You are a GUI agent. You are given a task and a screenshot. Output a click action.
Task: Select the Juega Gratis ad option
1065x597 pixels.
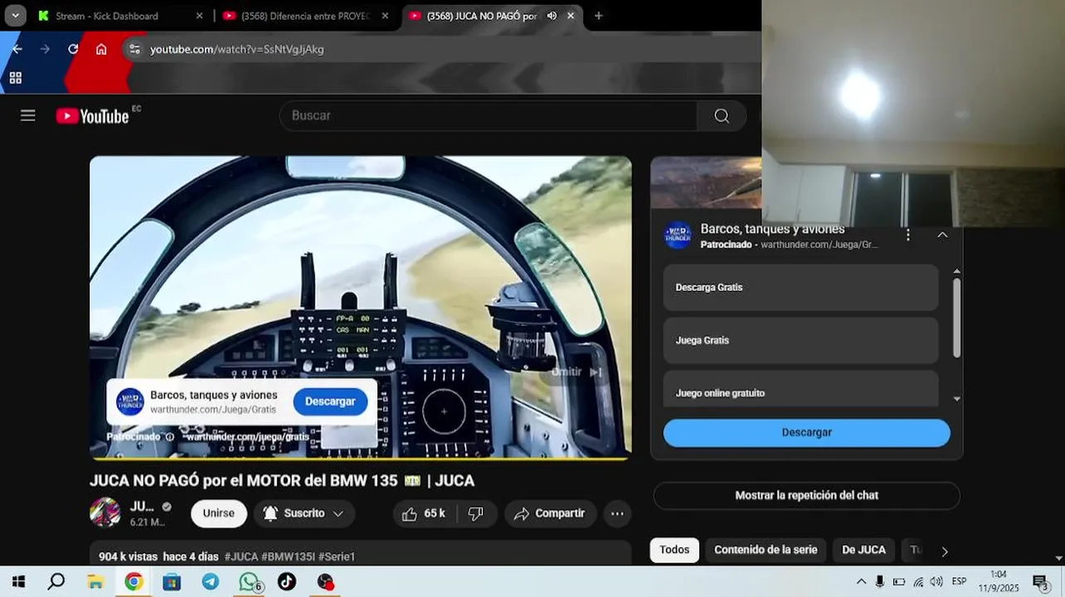coord(800,341)
